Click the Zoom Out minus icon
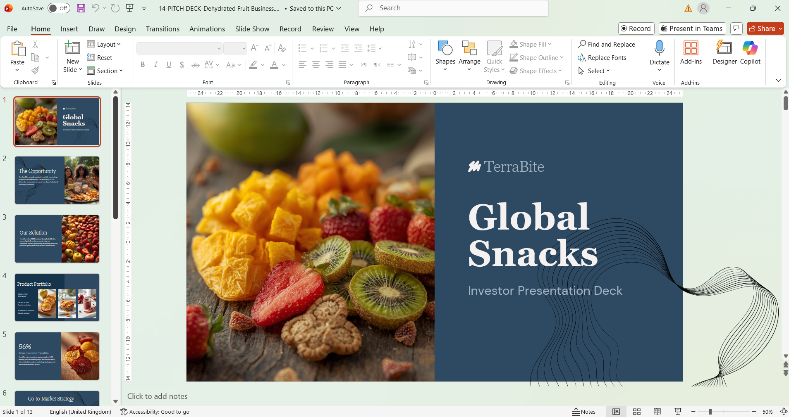 coord(693,412)
